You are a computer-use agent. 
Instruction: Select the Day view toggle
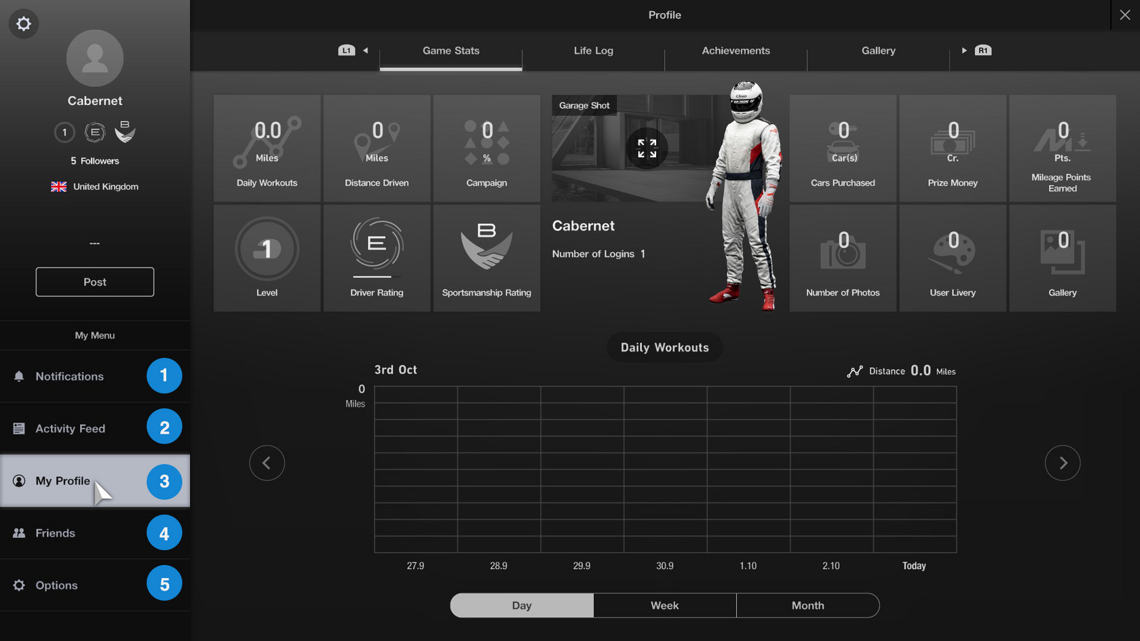[521, 605]
